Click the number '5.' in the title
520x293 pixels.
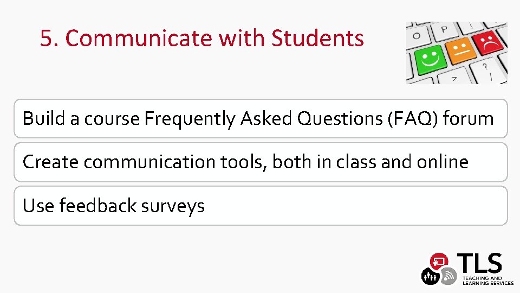pos(49,39)
